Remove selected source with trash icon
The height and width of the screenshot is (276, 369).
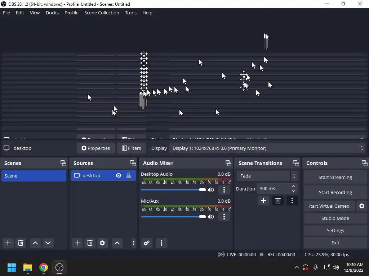(90, 243)
